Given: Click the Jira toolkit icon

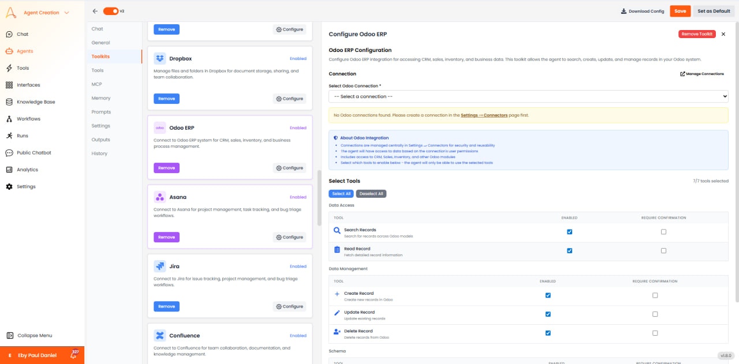Looking at the screenshot, I should (x=159, y=266).
